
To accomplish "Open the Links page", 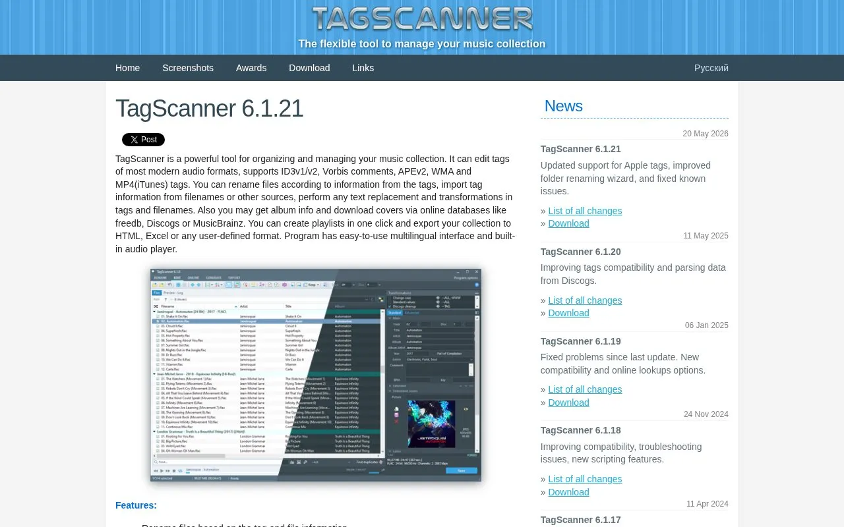I will coord(363,68).
